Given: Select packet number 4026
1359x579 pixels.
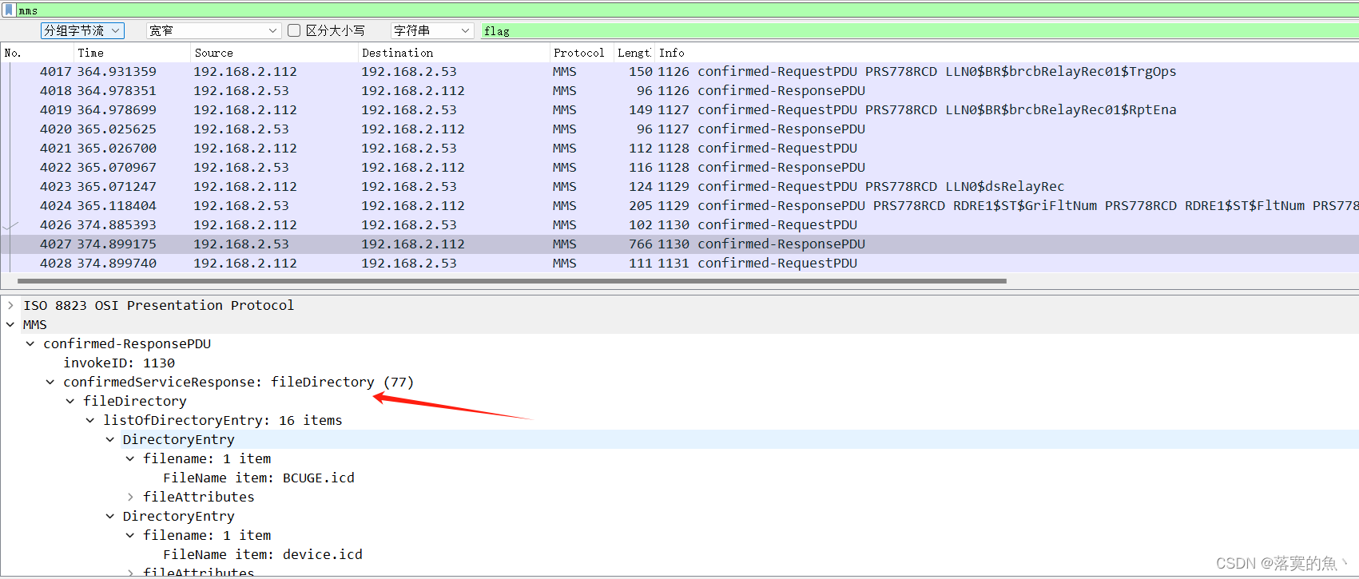Looking at the screenshot, I should pyautogui.click(x=679, y=225).
